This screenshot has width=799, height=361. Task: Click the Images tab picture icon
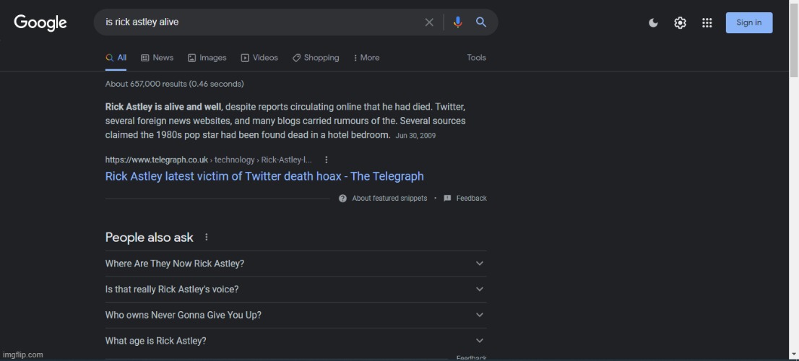point(191,58)
